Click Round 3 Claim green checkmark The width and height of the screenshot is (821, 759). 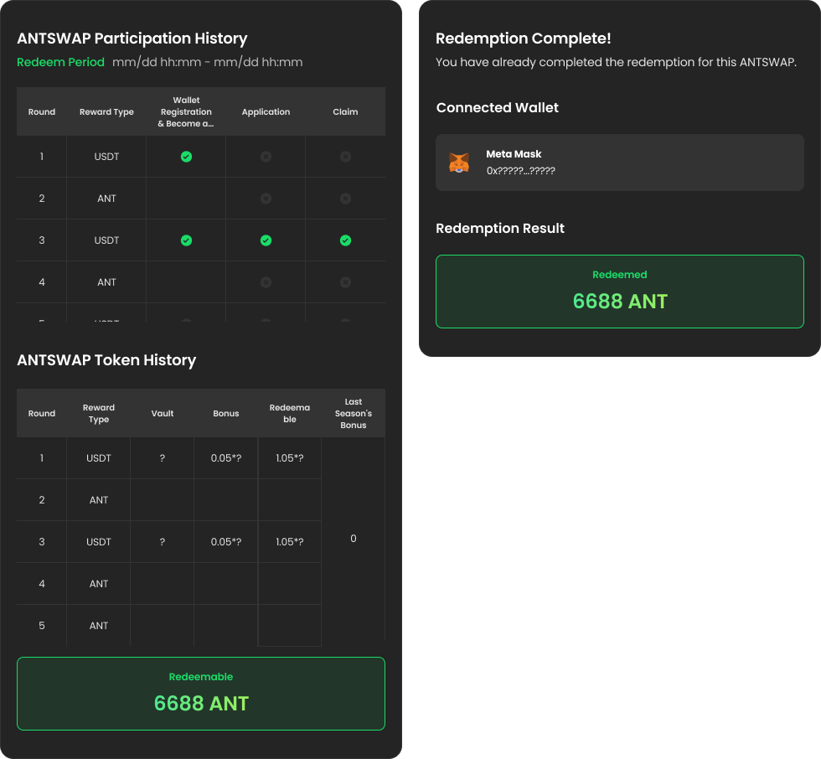[345, 240]
